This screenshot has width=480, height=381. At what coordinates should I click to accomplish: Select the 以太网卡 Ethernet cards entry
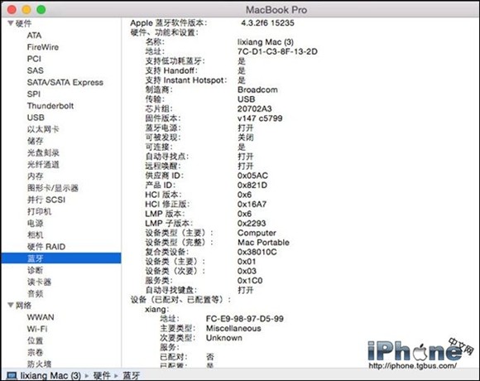(x=43, y=129)
